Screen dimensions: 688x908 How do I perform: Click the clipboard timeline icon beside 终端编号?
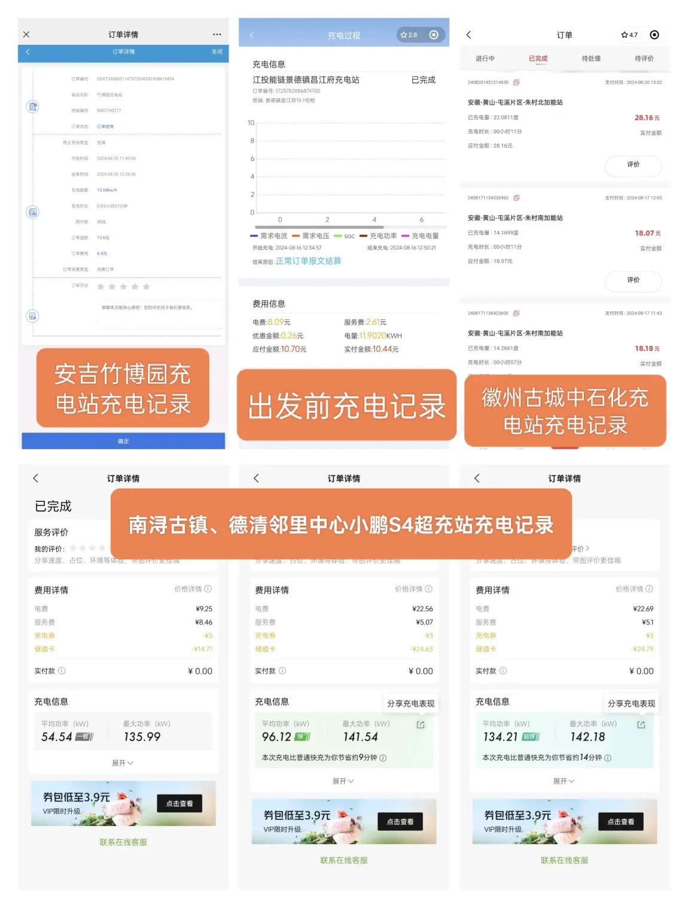[x=33, y=106]
